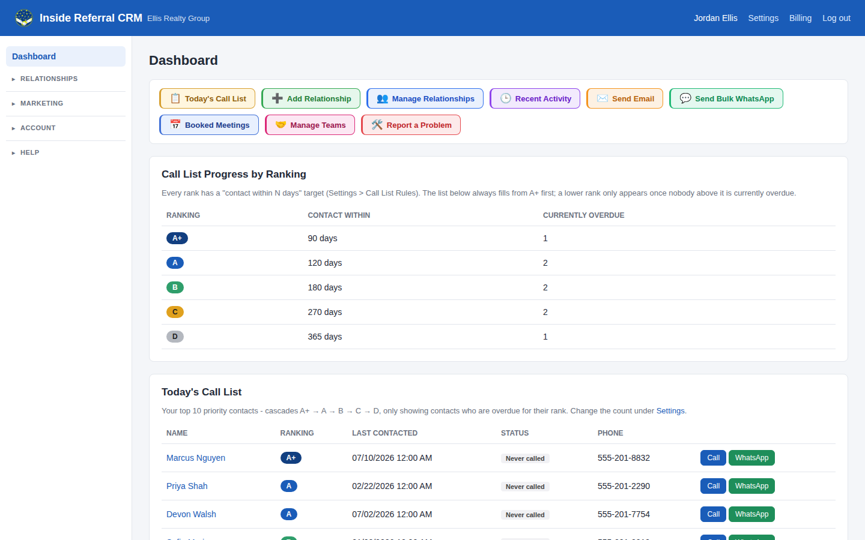Click Priya Shah's Never called status
This screenshot has width=865, height=540.
pos(525,487)
